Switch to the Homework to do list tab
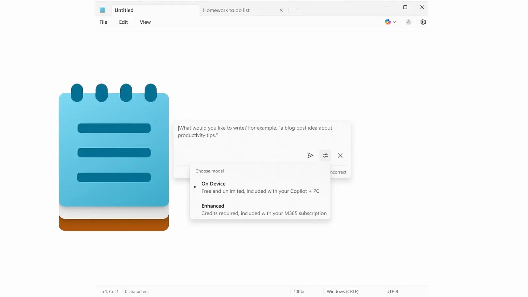This screenshot has width=528, height=297. click(226, 10)
